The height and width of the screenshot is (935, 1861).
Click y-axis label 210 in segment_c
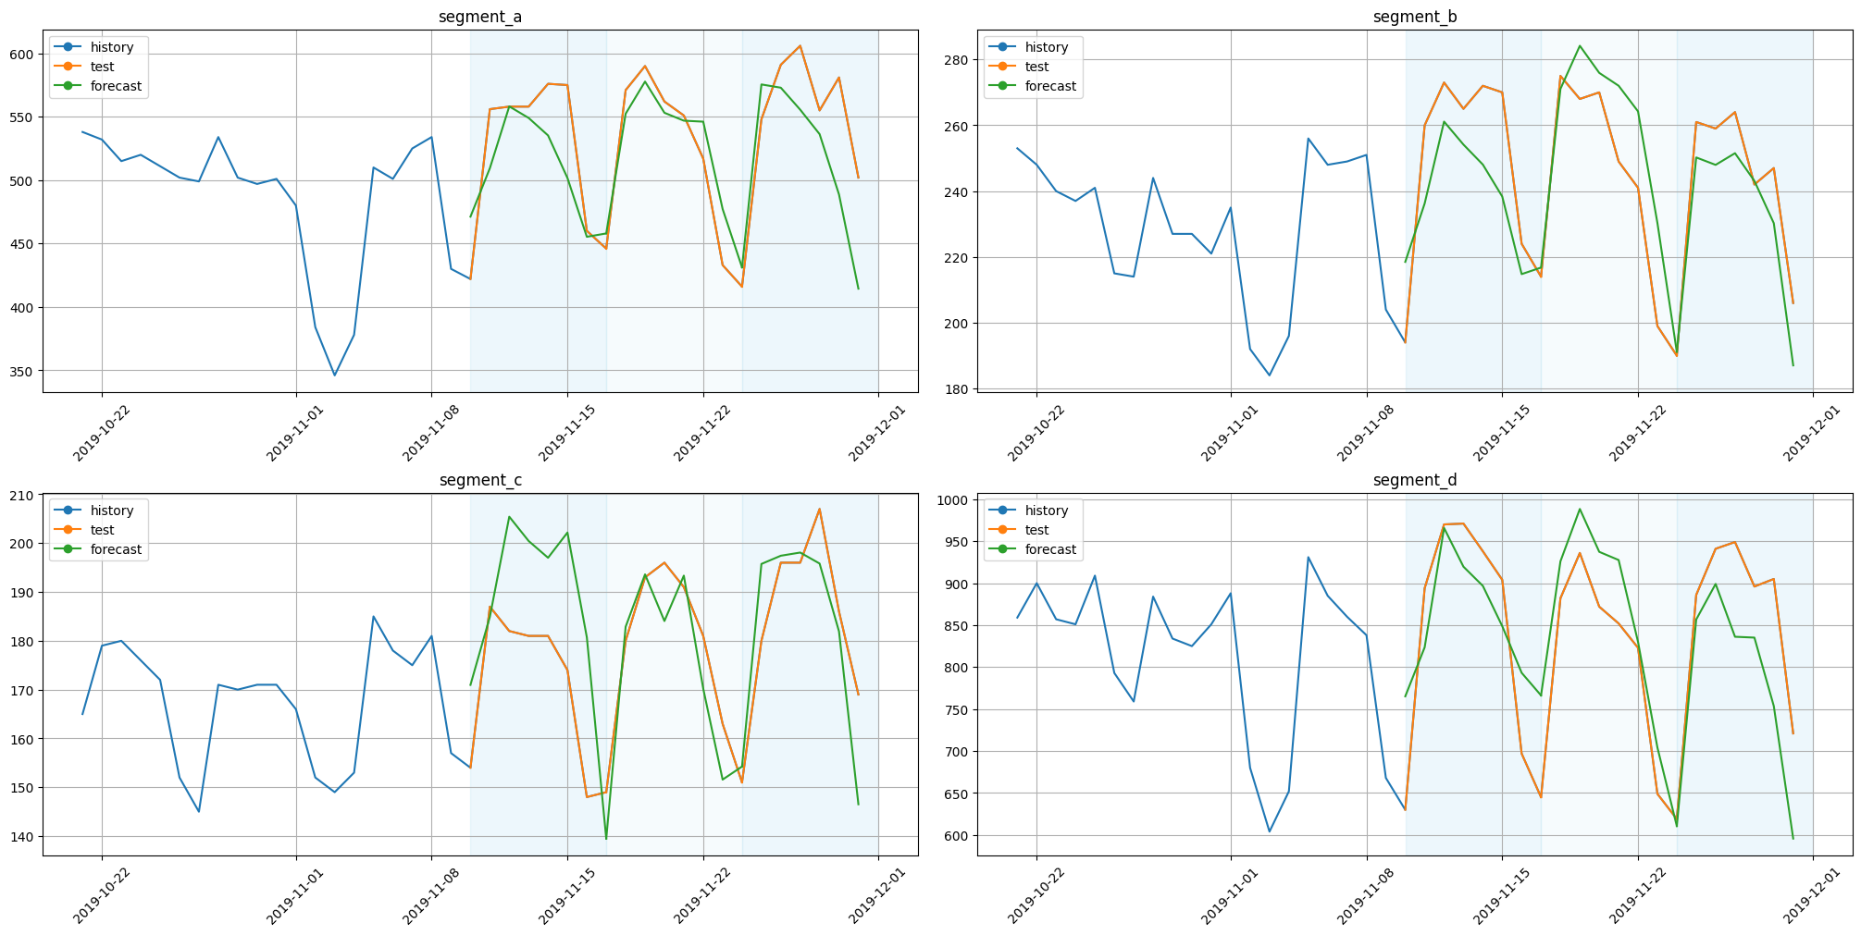click(x=24, y=495)
